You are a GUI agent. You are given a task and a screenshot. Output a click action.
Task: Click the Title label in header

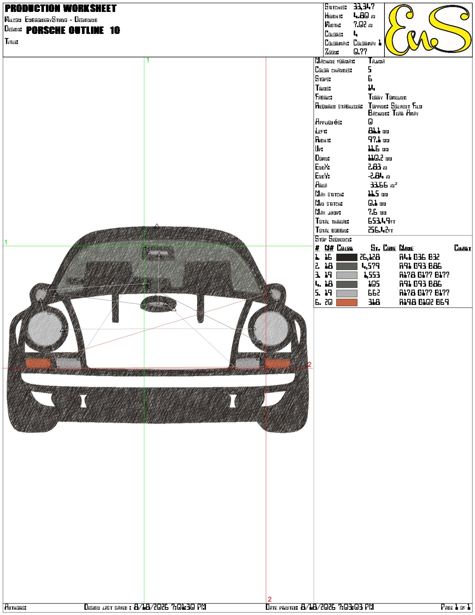[11, 41]
